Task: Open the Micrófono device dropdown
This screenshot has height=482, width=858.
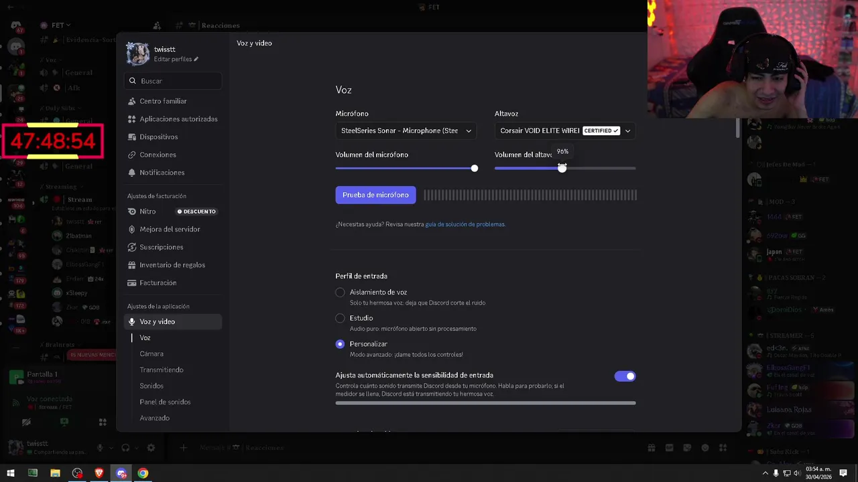Action: tap(406, 131)
